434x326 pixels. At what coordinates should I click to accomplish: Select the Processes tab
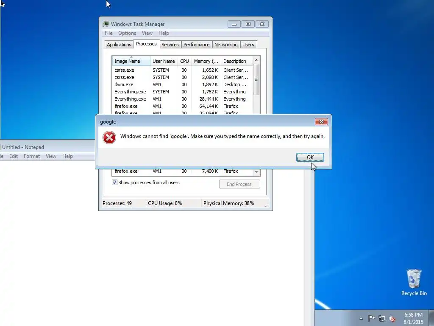pyautogui.click(x=146, y=44)
